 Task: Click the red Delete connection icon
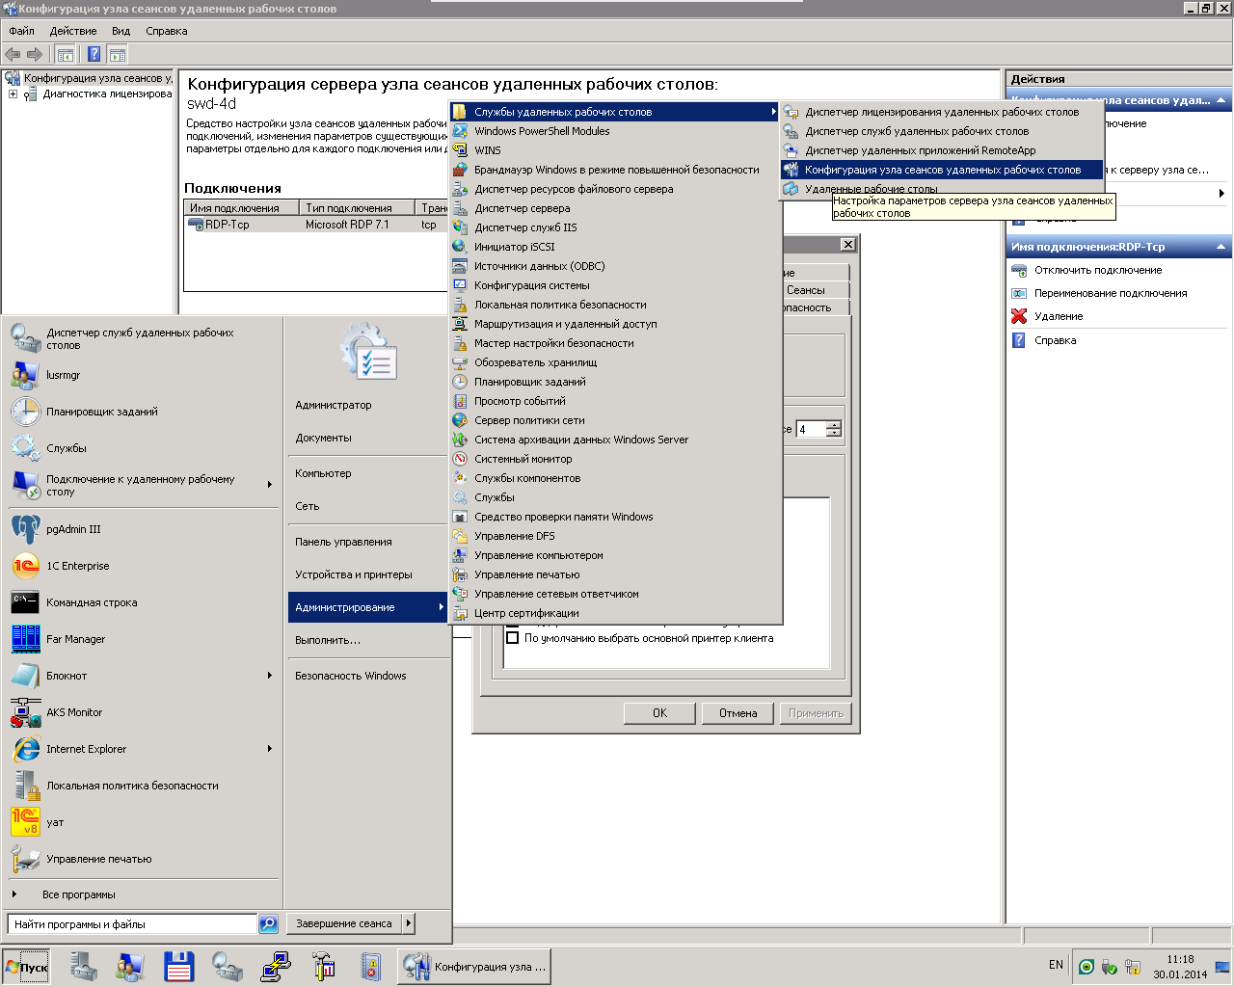point(1019,316)
